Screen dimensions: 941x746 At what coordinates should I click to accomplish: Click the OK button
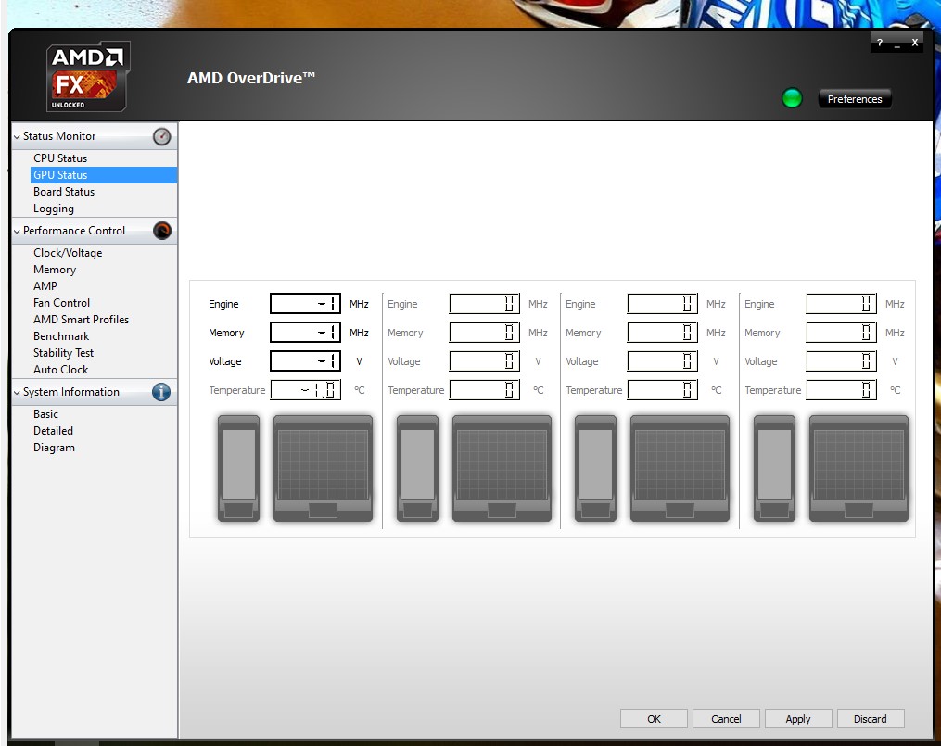(x=654, y=719)
